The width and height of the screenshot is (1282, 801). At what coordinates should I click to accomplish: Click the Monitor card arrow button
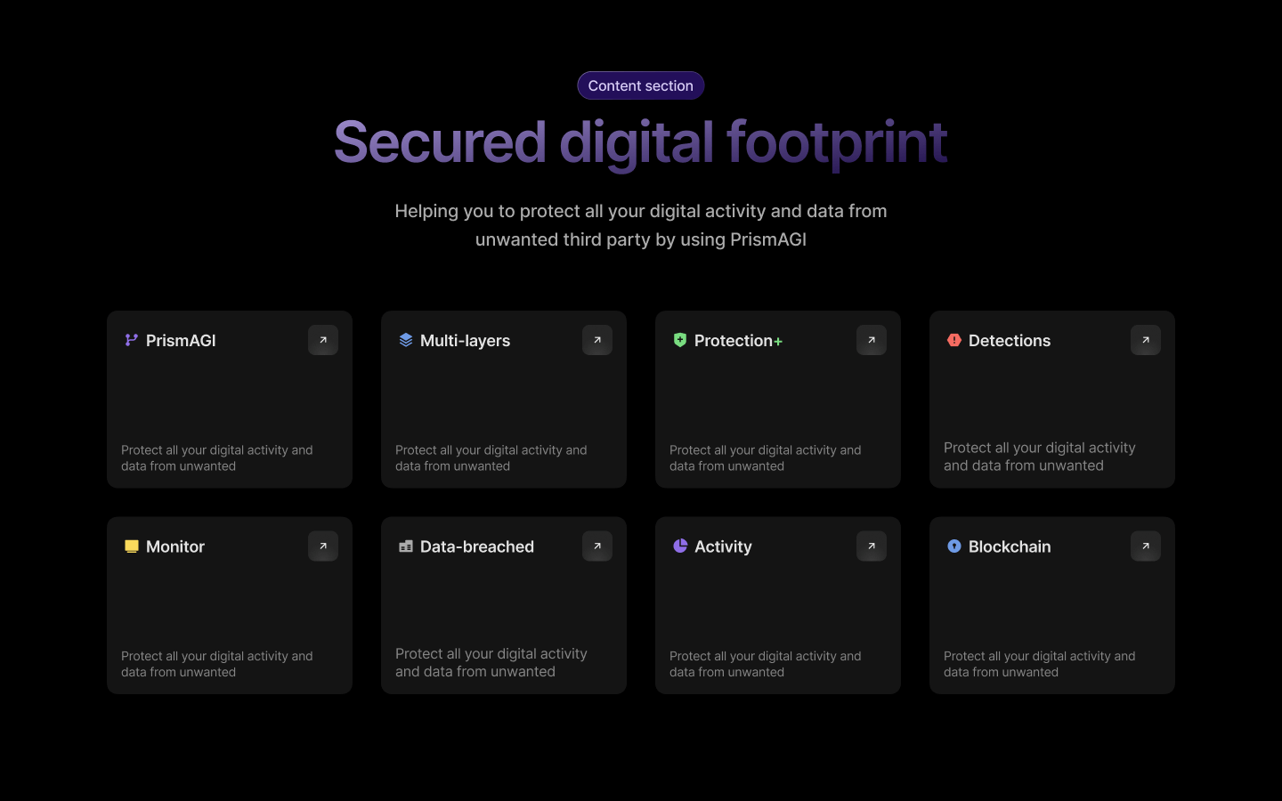pos(323,546)
